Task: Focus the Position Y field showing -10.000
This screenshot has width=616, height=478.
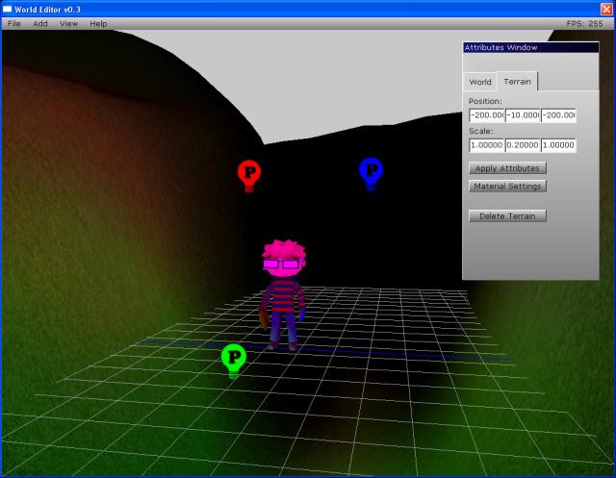Action: pyautogui.click(x=523, y=115)
